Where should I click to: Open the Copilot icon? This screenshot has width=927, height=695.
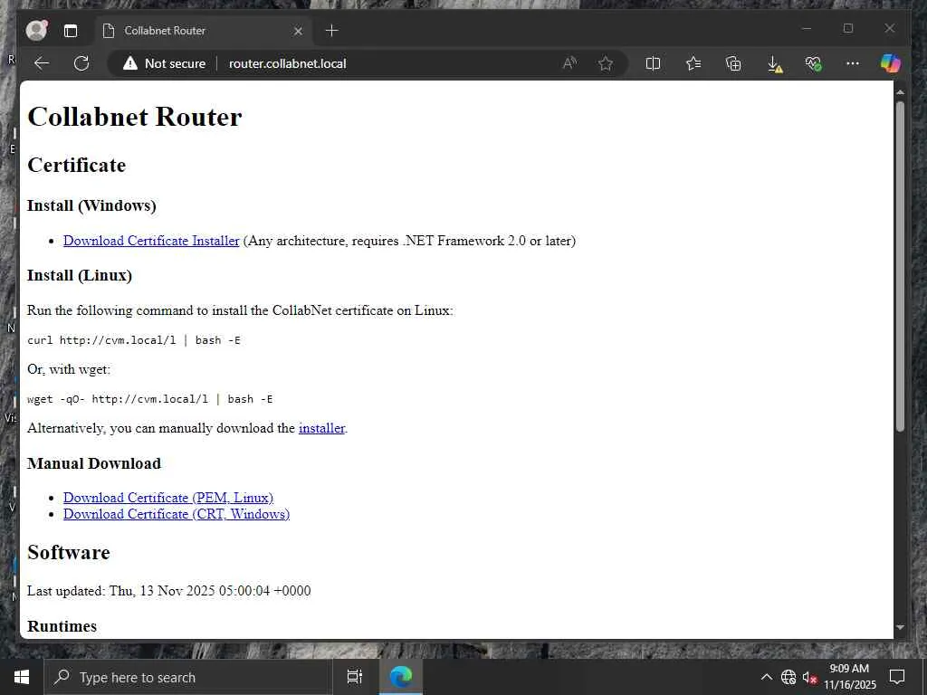click(891, 63)
